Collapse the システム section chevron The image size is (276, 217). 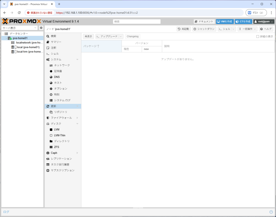coord(78,59)
